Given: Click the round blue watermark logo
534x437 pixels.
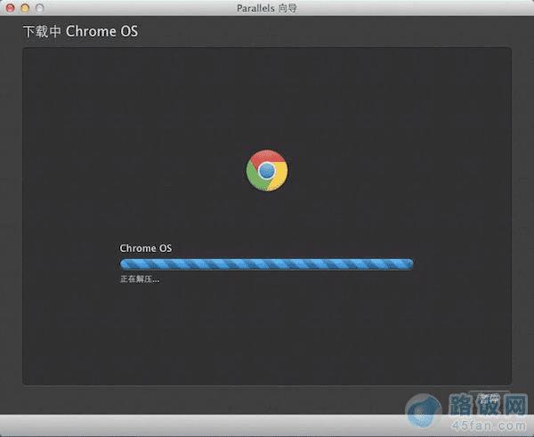Looking at the screenshot, I should [x=424, y=410].
